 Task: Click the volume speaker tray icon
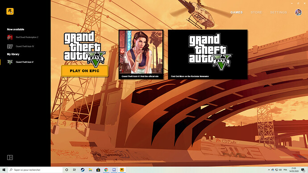click(x=280, y=170)
